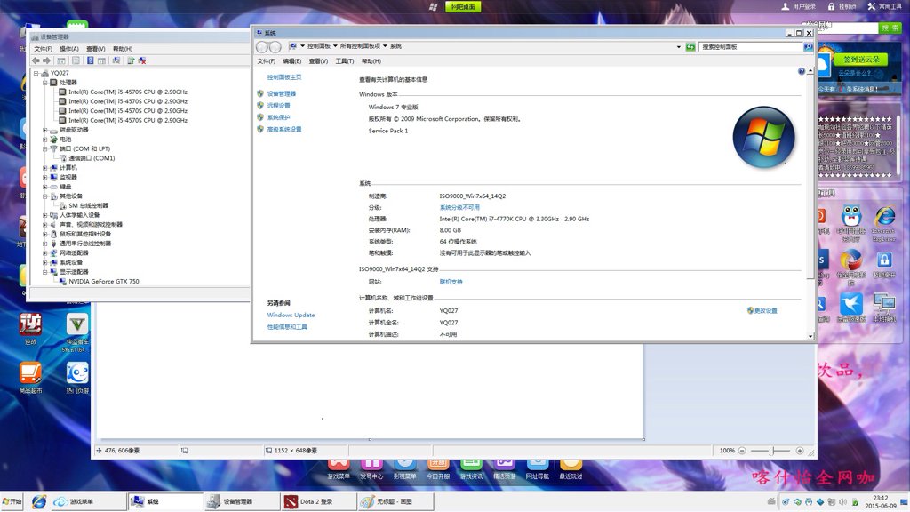Click the Paint zoom slider
Screen dimensions: 910x512
(773, 451)
